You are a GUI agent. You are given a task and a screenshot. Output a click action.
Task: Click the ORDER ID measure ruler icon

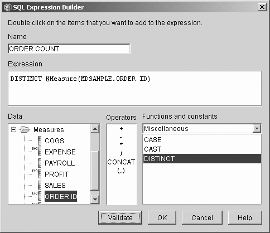(x=40, y=196)
